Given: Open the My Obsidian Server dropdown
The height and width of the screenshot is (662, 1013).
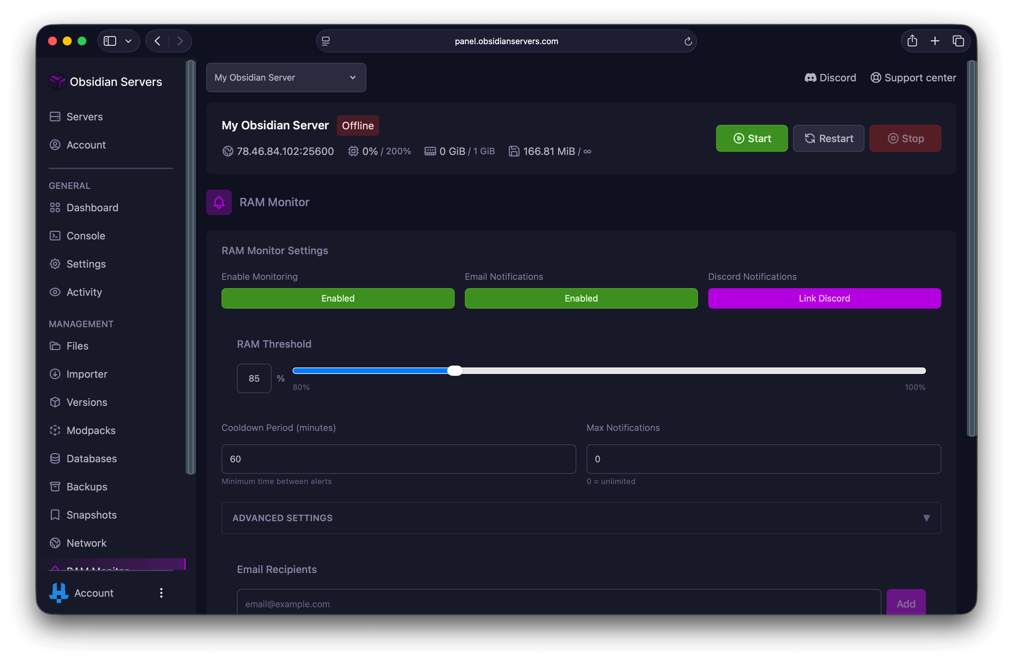Looking at the screenshot, I should point(286,77).
